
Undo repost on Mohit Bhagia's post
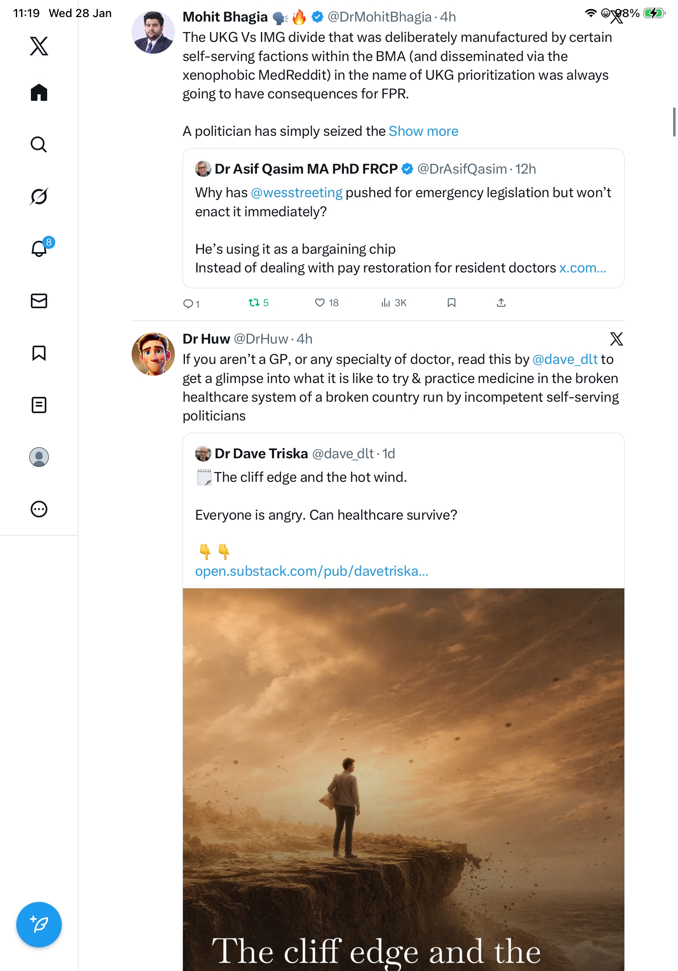[x=254, y=303]
